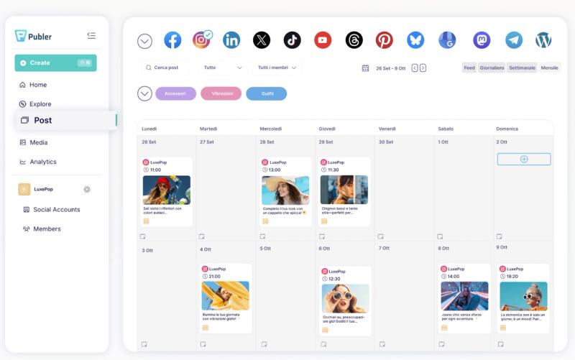Click the grid icon on the 14:00 post

click(x=444, y=328)
